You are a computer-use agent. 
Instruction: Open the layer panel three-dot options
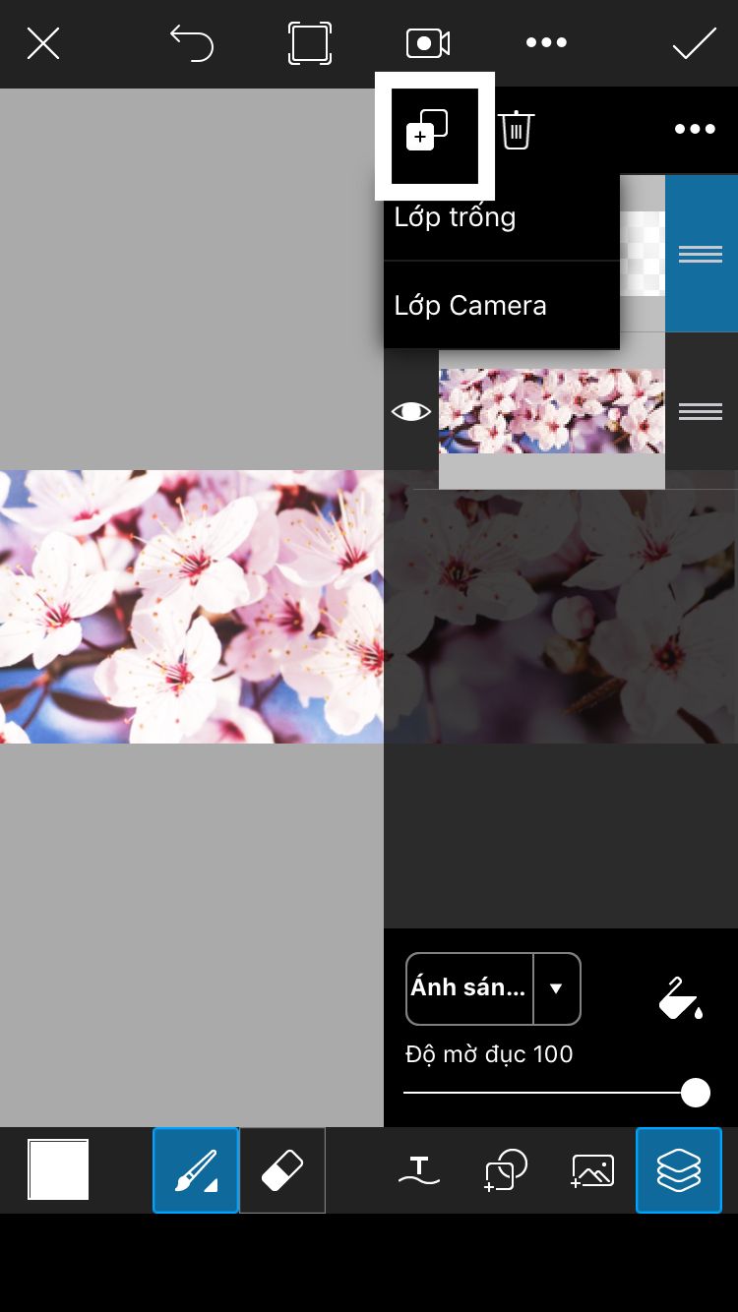[x=695, y=130]
